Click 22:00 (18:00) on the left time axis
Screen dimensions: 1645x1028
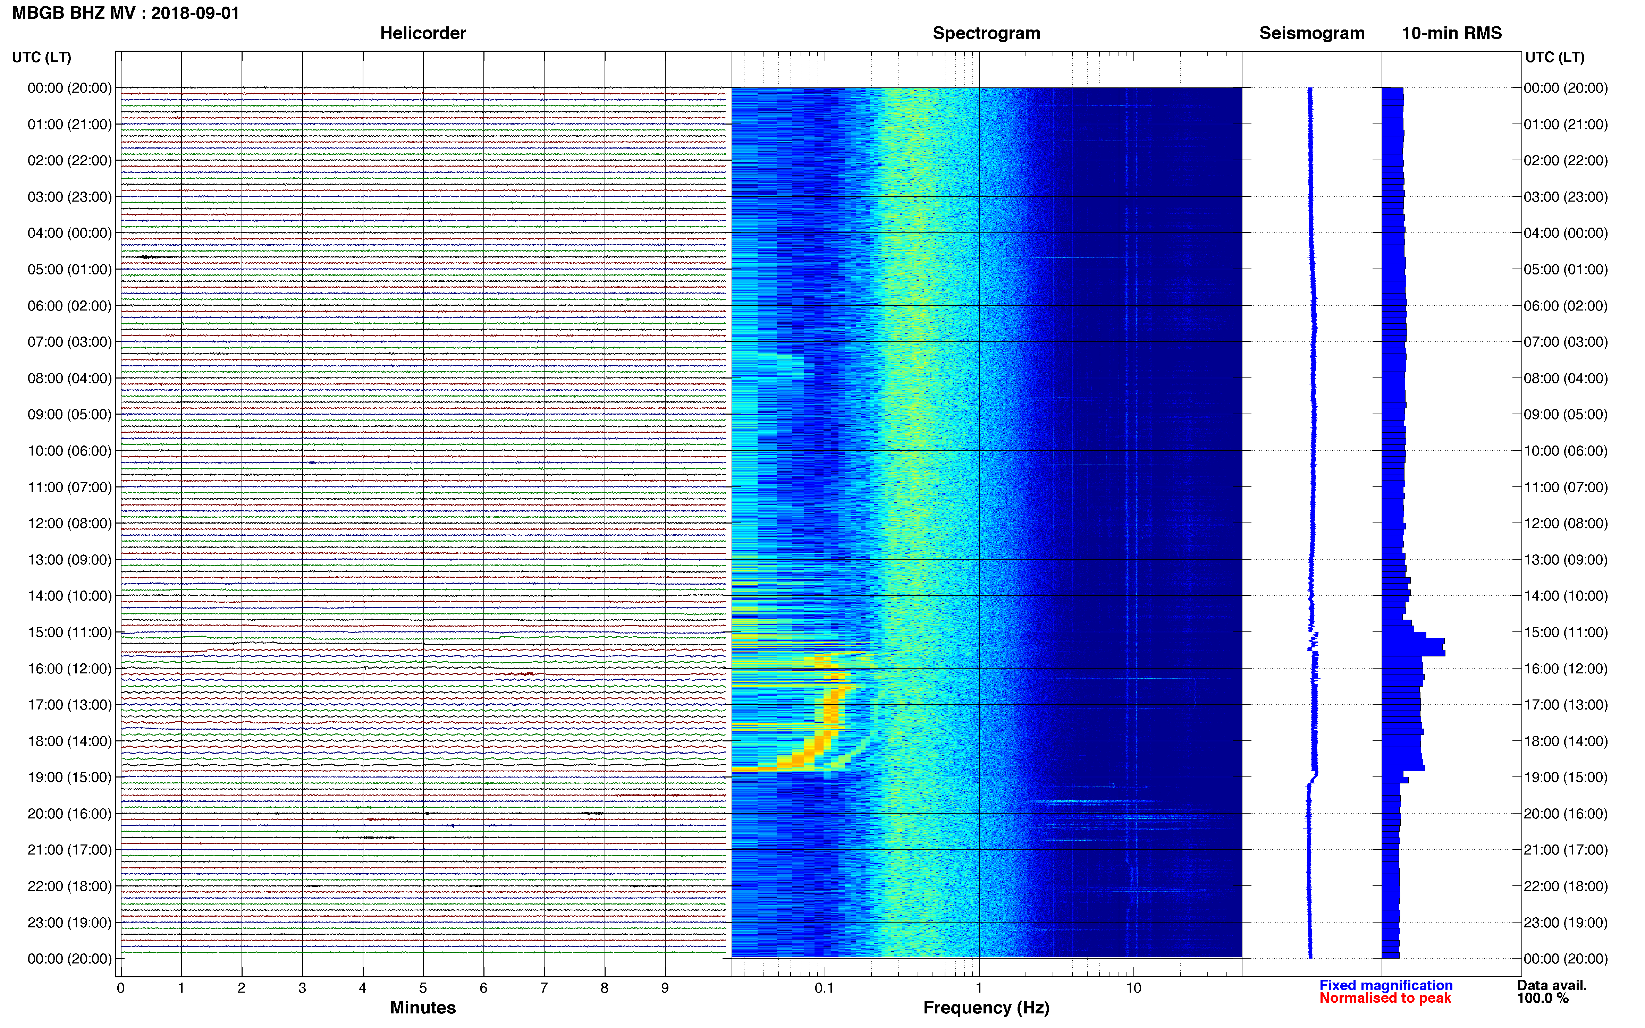point(69,886)
